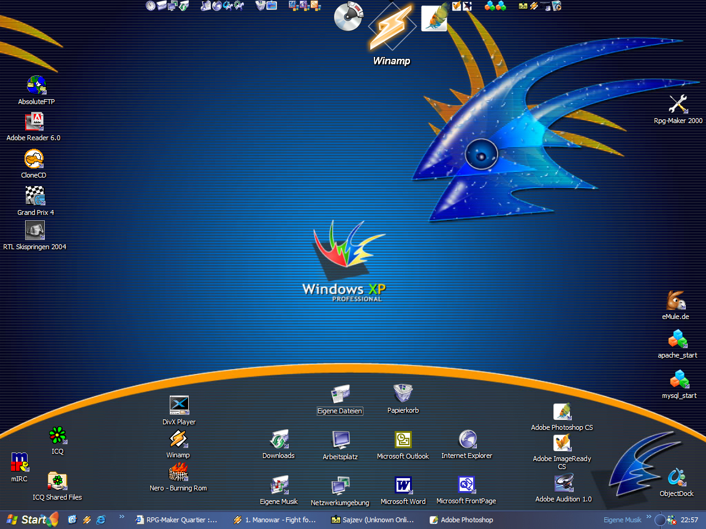The width and height of the screenshot is (706, 529).
Task: Launch eMule.de desktop icon
Action: click(676, 301)
